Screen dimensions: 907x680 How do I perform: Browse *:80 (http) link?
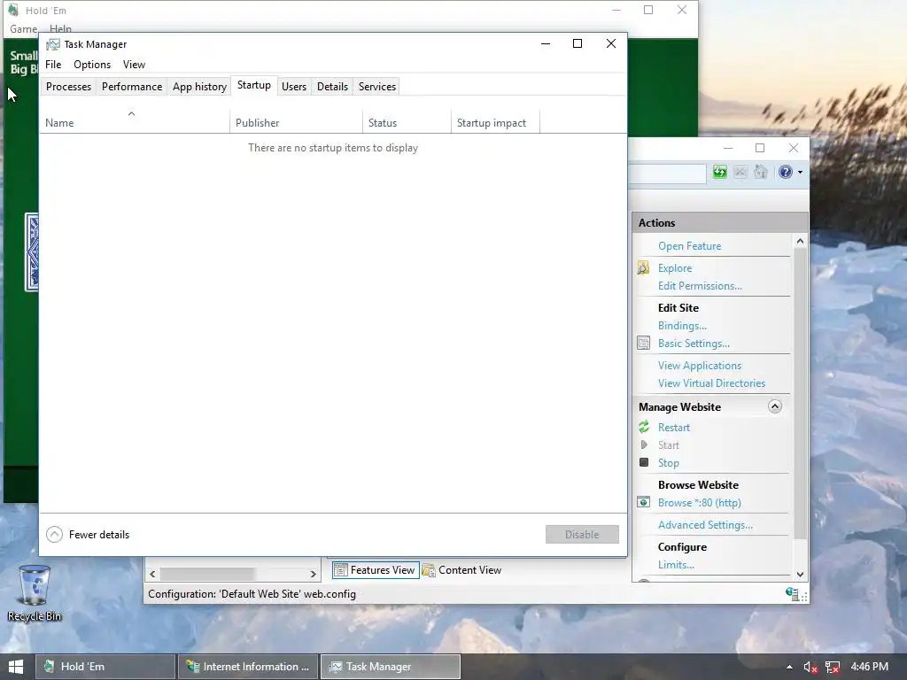point(700,503)
